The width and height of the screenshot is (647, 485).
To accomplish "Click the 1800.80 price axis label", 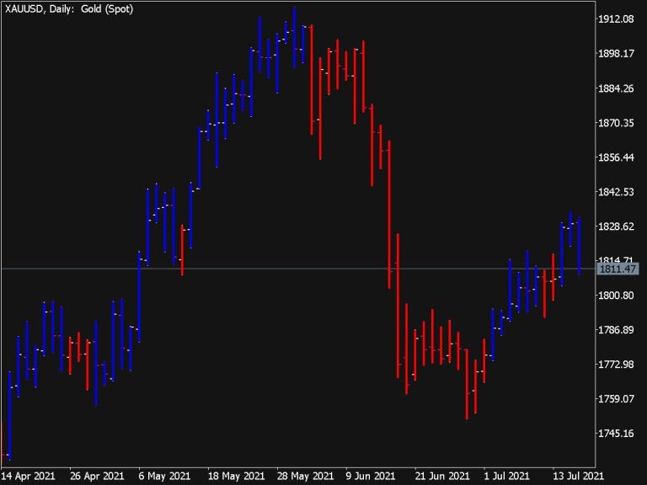I will [616, 296].
